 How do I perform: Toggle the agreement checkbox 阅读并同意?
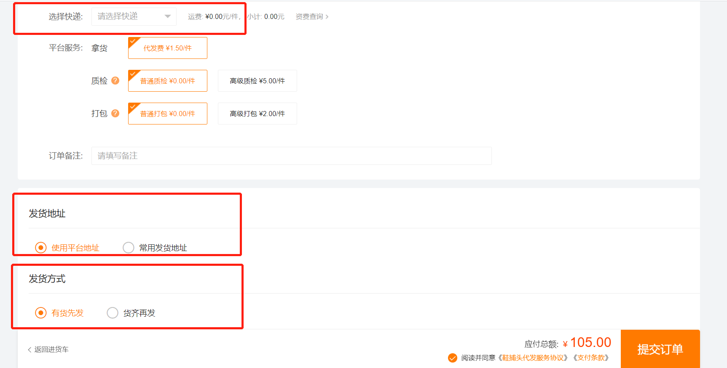point(453,358)
